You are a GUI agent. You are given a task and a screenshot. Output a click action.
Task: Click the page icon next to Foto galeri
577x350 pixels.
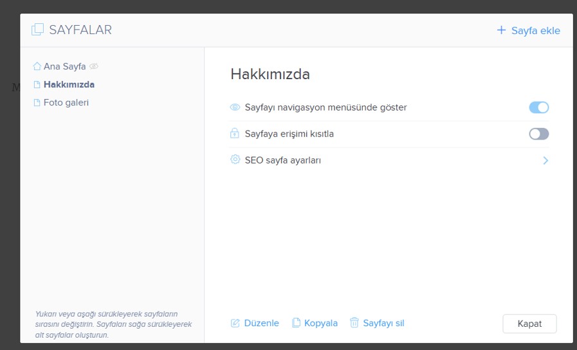[37, 102]
